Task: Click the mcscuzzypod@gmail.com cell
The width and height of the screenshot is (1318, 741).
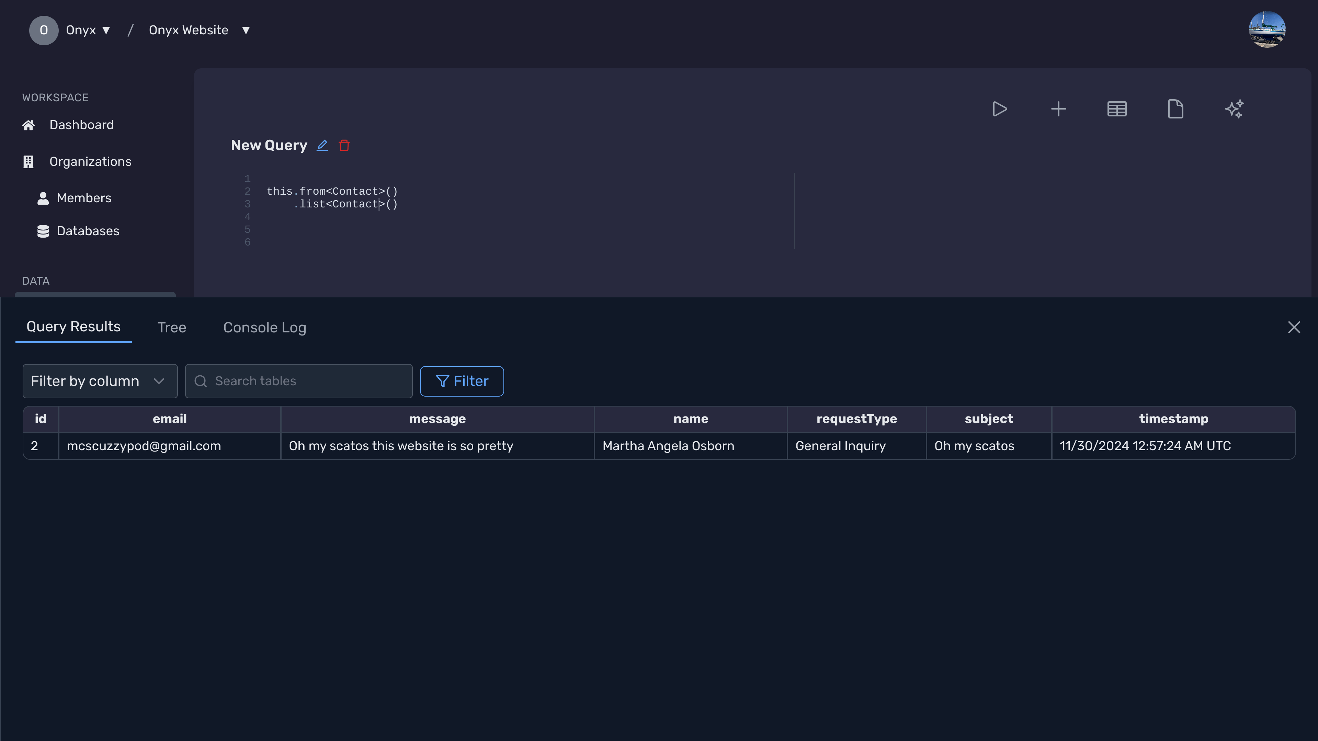Action: point(169,446)
